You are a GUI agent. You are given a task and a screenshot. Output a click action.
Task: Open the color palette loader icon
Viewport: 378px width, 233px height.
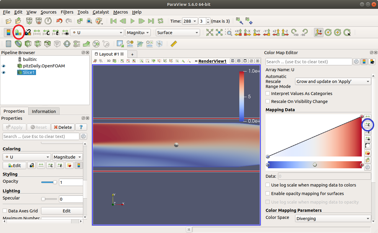coord(99,21)
